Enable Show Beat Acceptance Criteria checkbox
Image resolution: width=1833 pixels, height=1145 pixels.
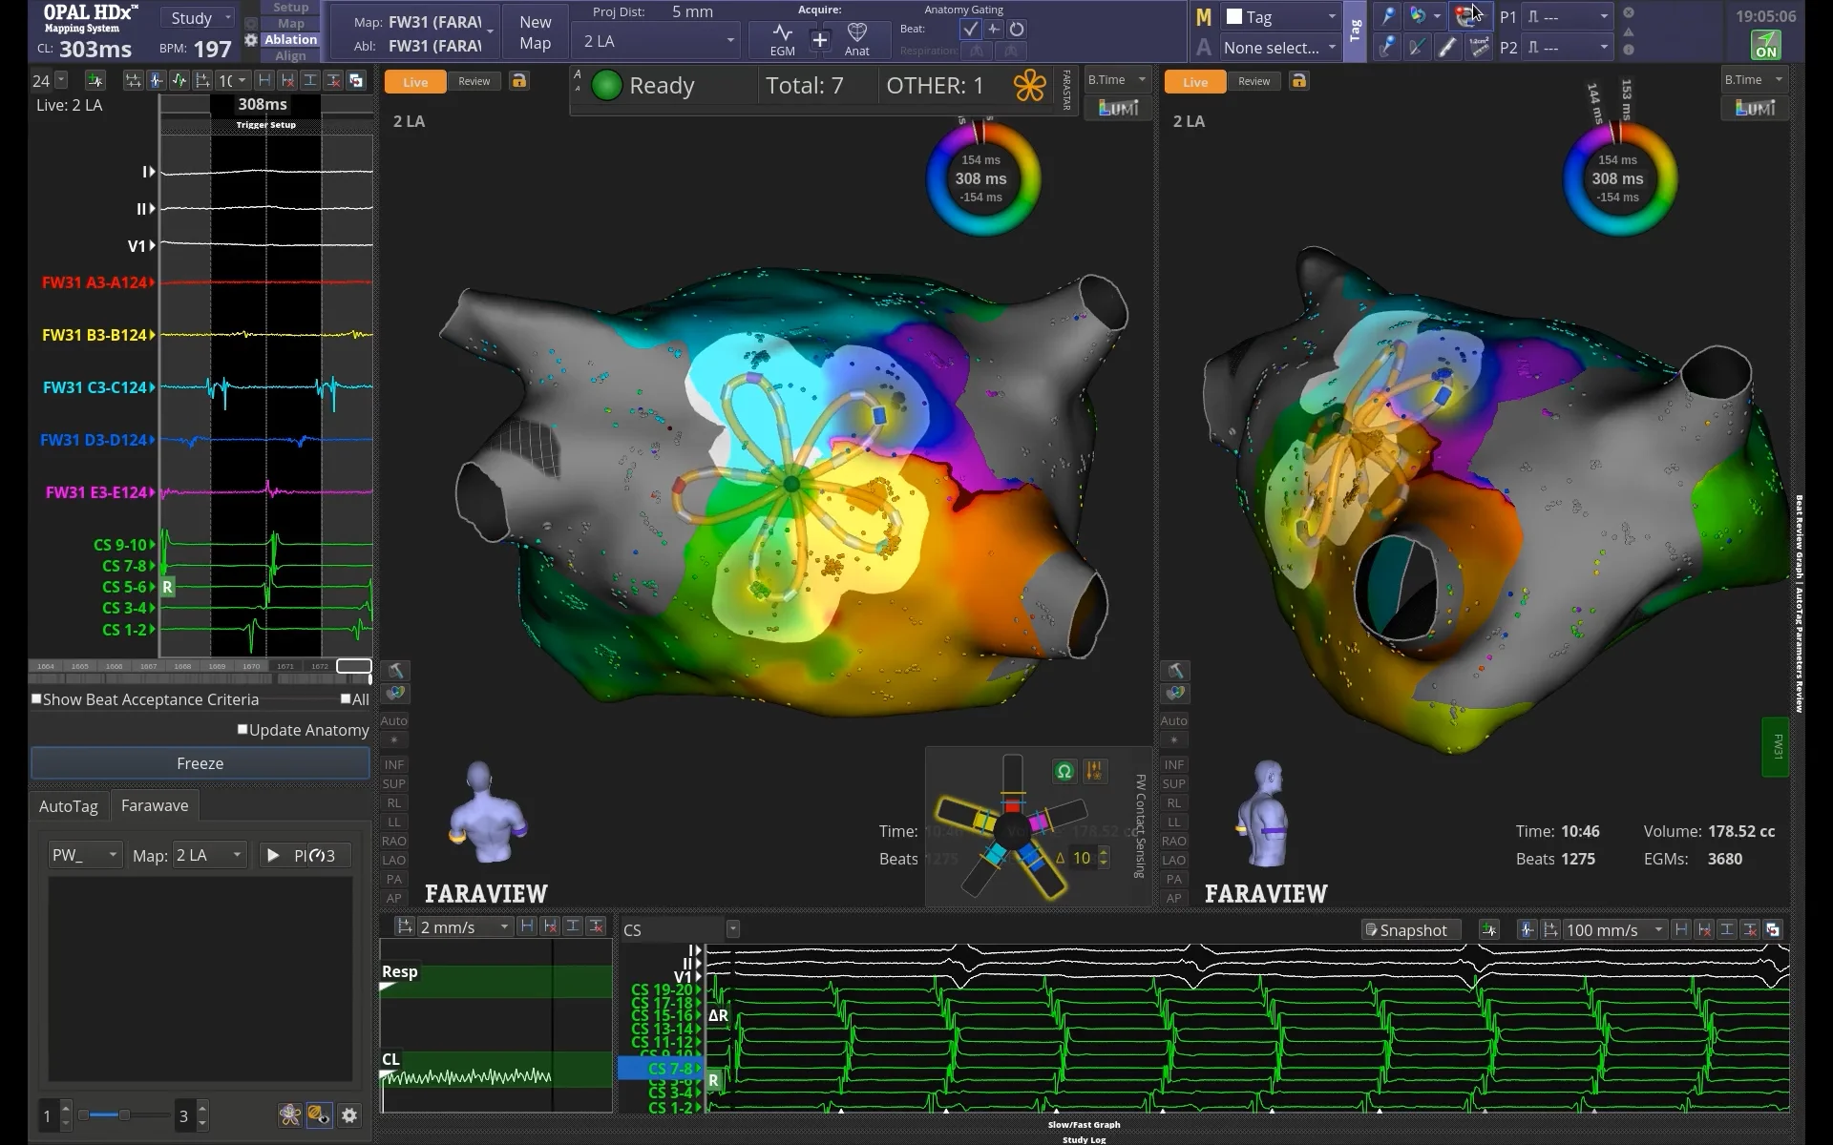point(36,698)
